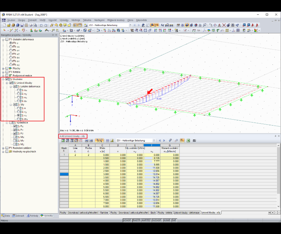Select the vz force radio button under Síly

[x=18, y=116]
